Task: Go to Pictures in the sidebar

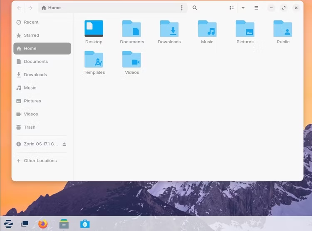Action: [x=42, y=101]
